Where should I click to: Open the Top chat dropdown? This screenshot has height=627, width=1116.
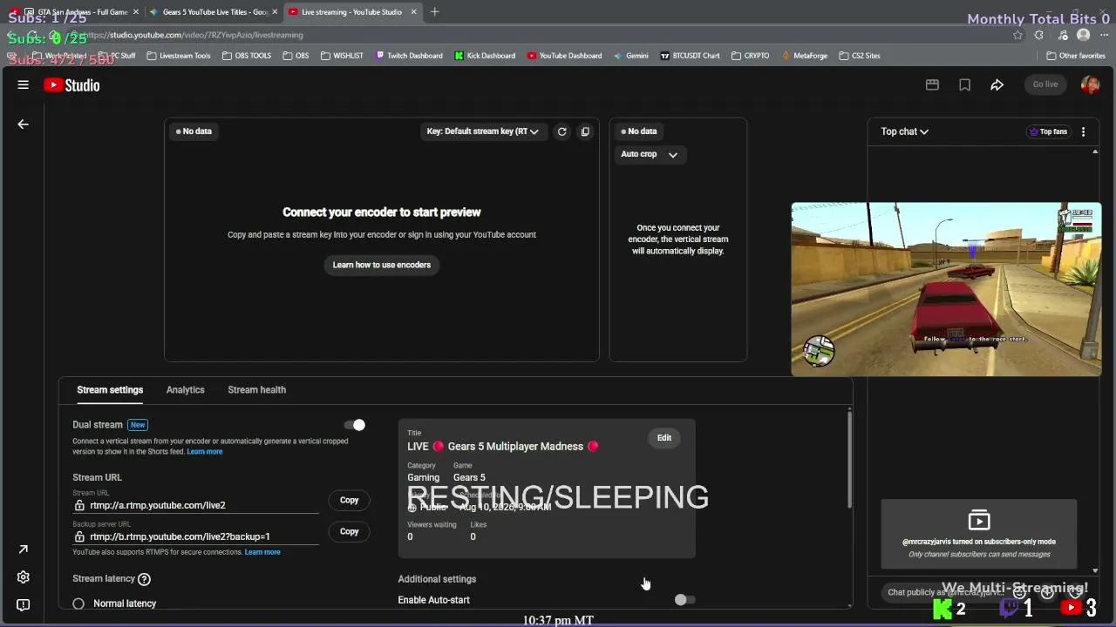[904, 131]
